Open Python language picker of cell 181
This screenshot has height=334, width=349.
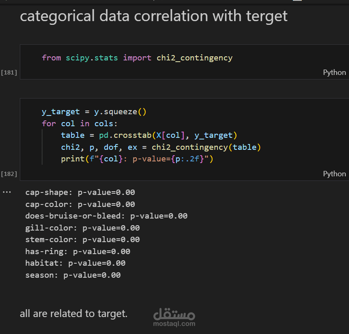click(334, 72)
